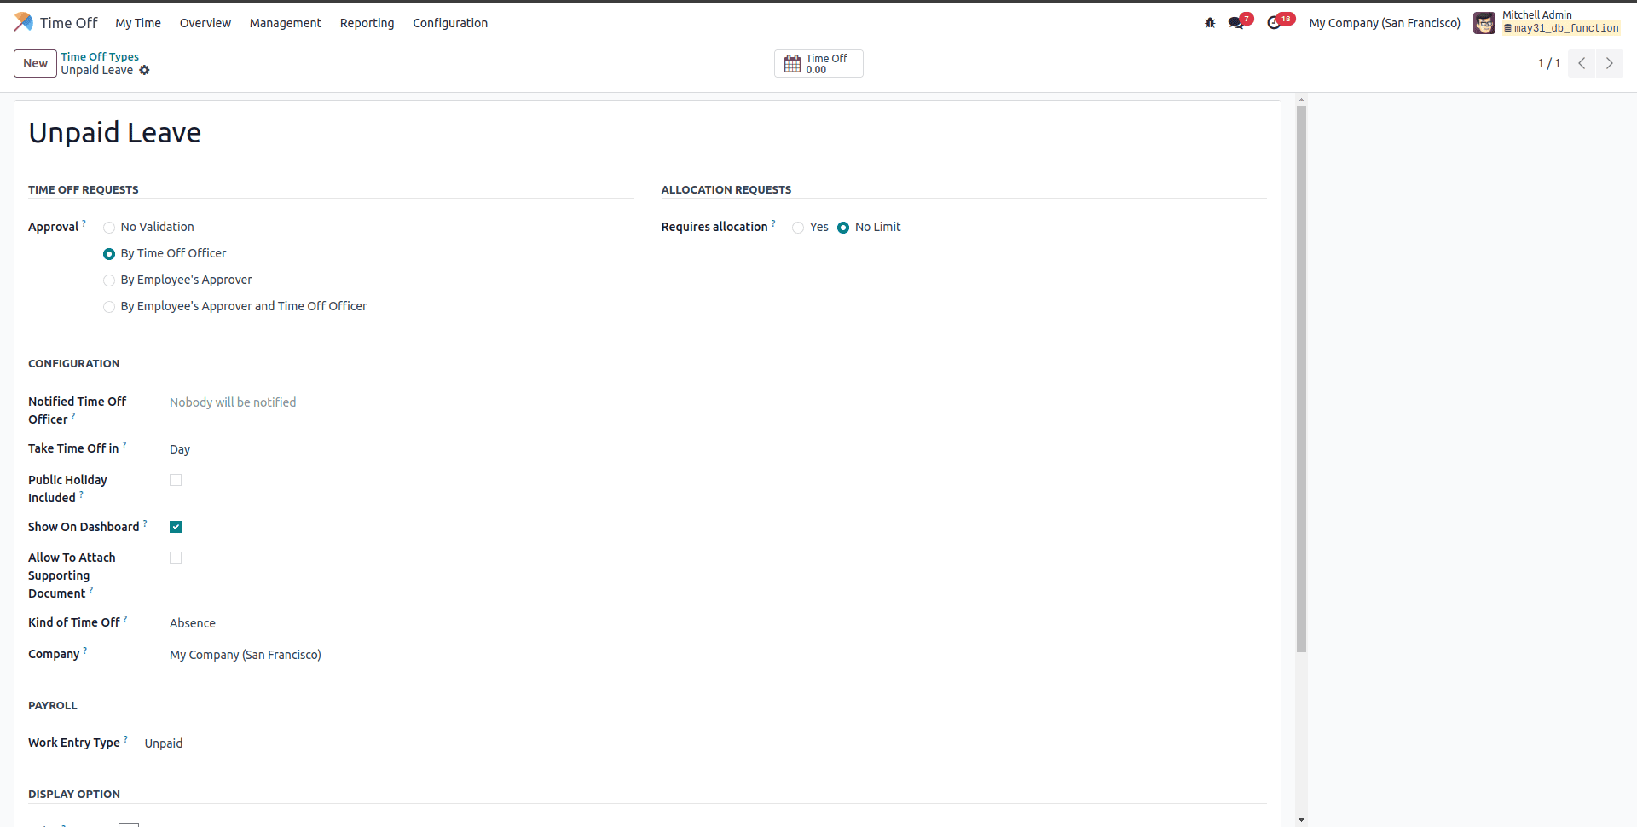Select By Employee's Approver option
The height and width of the screenshot is (827, 1637).
click(109, 280)
